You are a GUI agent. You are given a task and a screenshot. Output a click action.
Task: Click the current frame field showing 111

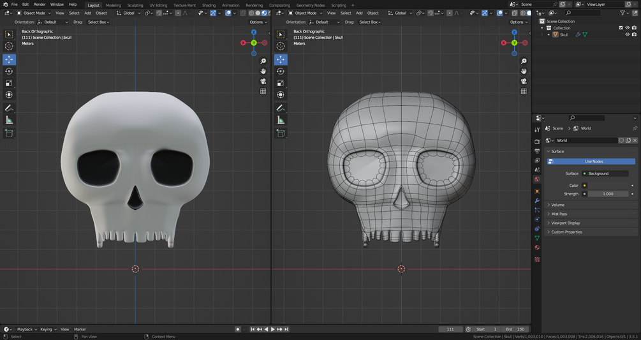pos(450,329)
